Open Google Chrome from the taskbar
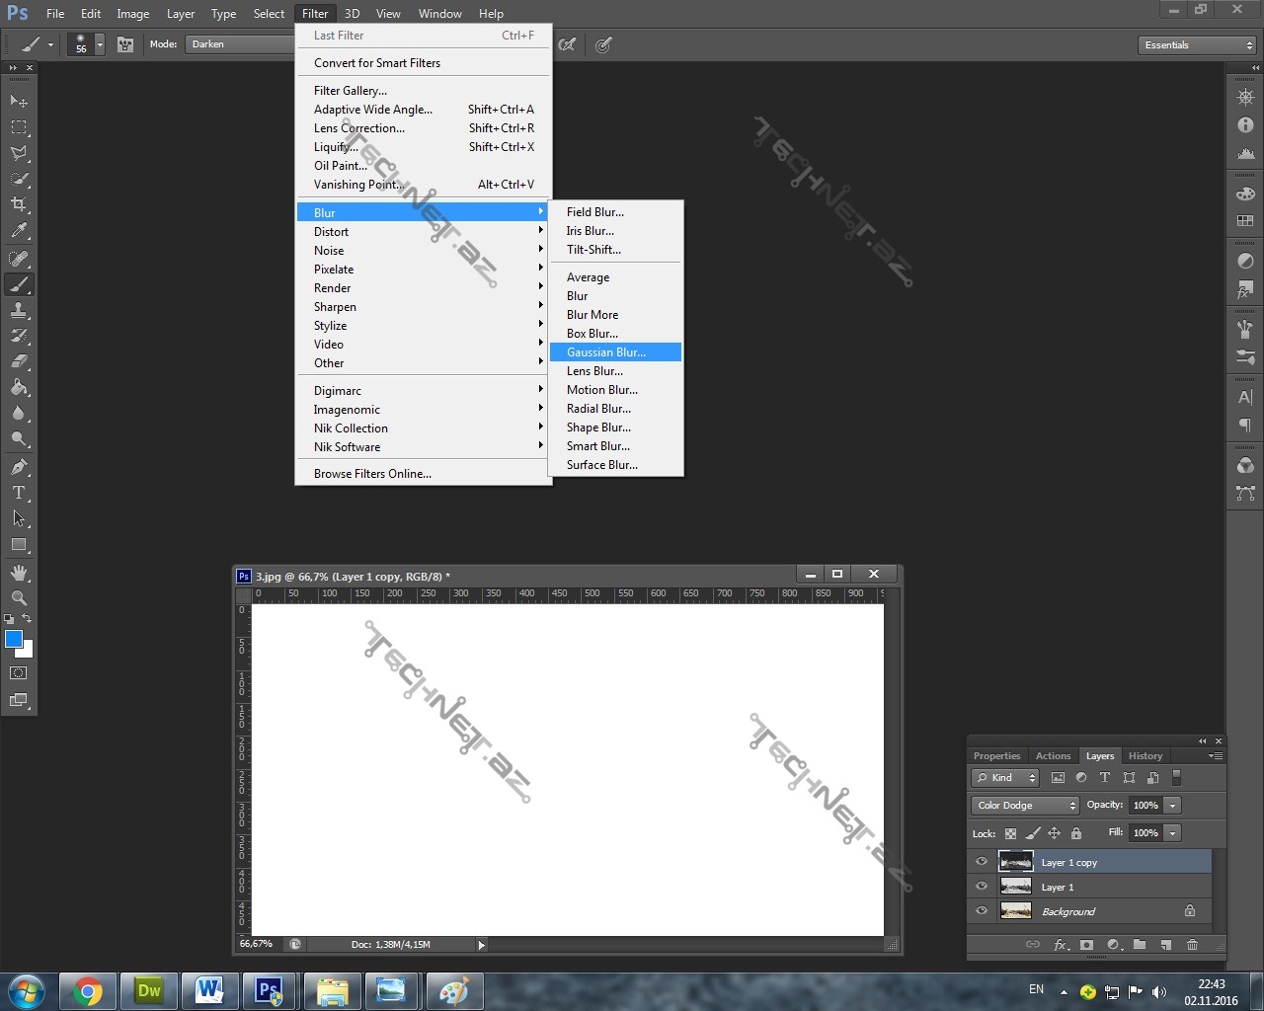This screenshot has height=1011, width=1264. pyautogui.click(x=88, y=990)
